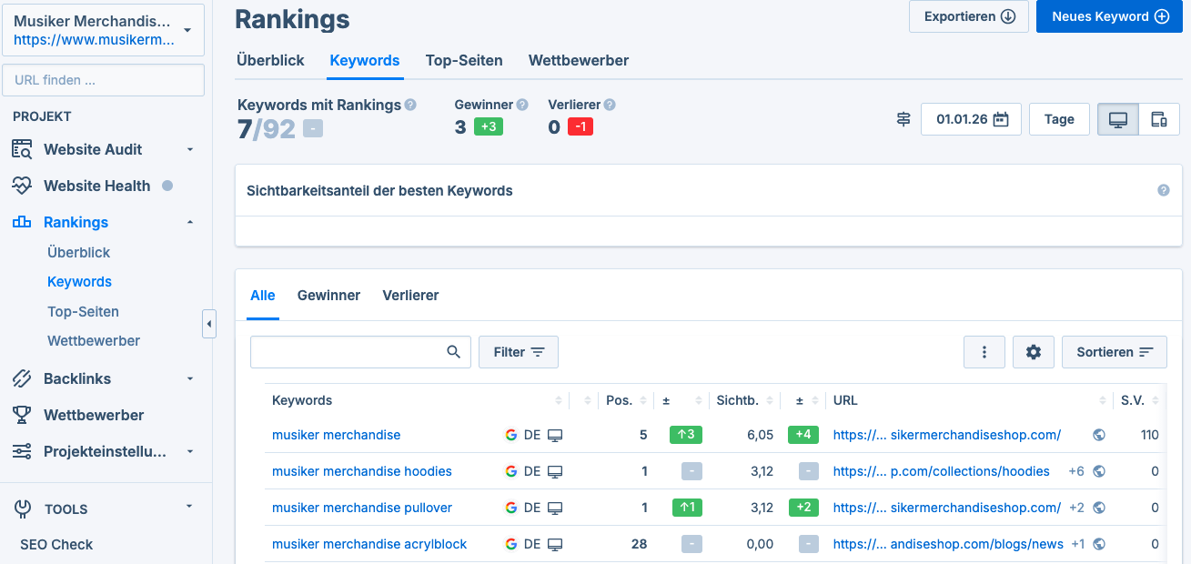Click the magnifier icon in the keyword search
This screenshot has width=1191, height=564.
click(453, 351)
